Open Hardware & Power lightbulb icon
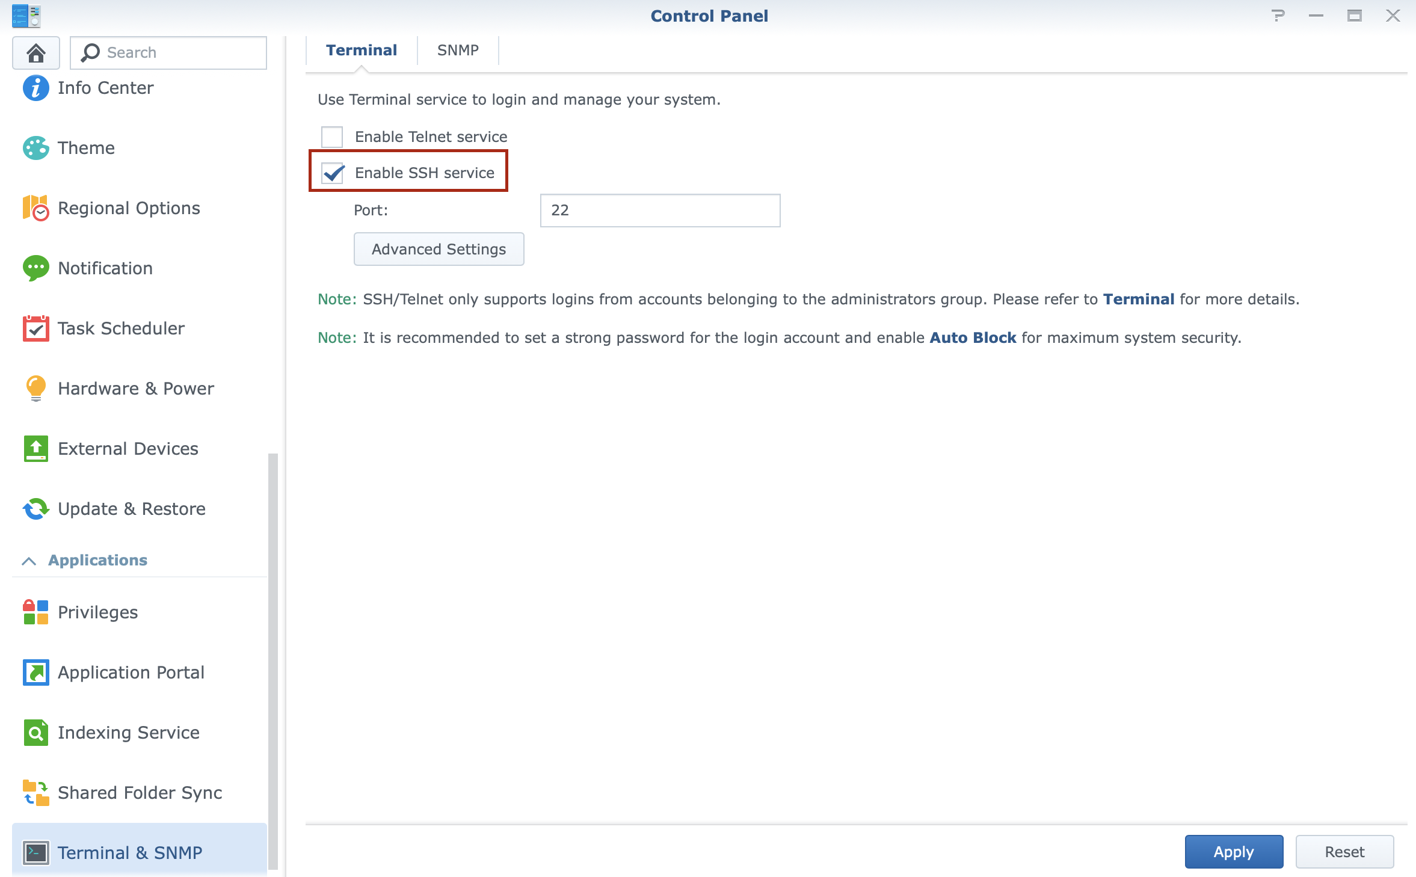This screenshot has height=877, width=1416. point(35,389)
